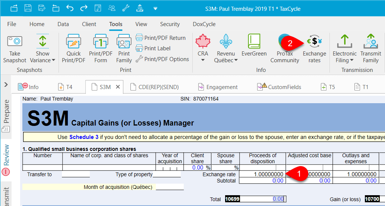385x206 pixels.
Task: Click the people-with-up-arrow icon in title bar
Action: tap(140, 9)
